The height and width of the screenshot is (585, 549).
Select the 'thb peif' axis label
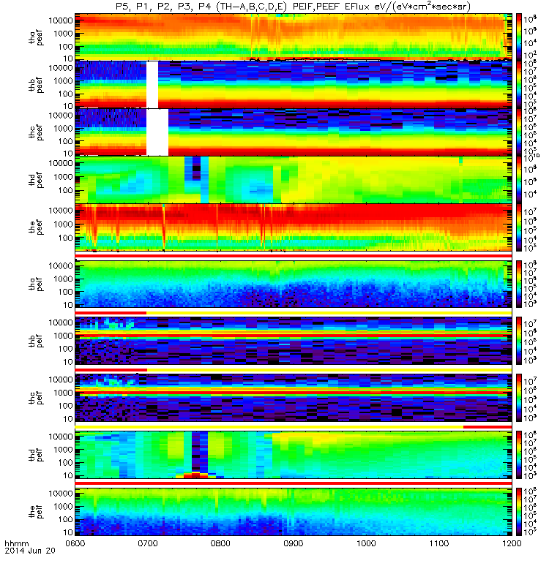coord(36,341)
